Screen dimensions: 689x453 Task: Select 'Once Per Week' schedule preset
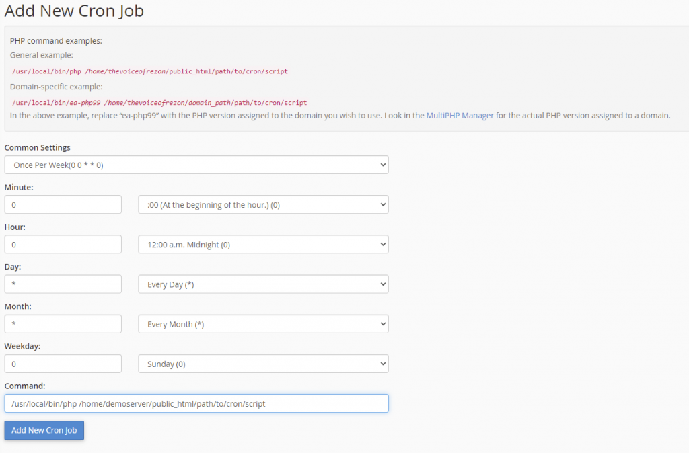coord(196,164)
